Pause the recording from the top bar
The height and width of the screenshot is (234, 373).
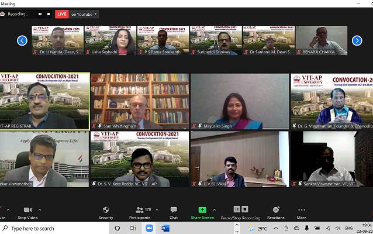tap(40, 14)
